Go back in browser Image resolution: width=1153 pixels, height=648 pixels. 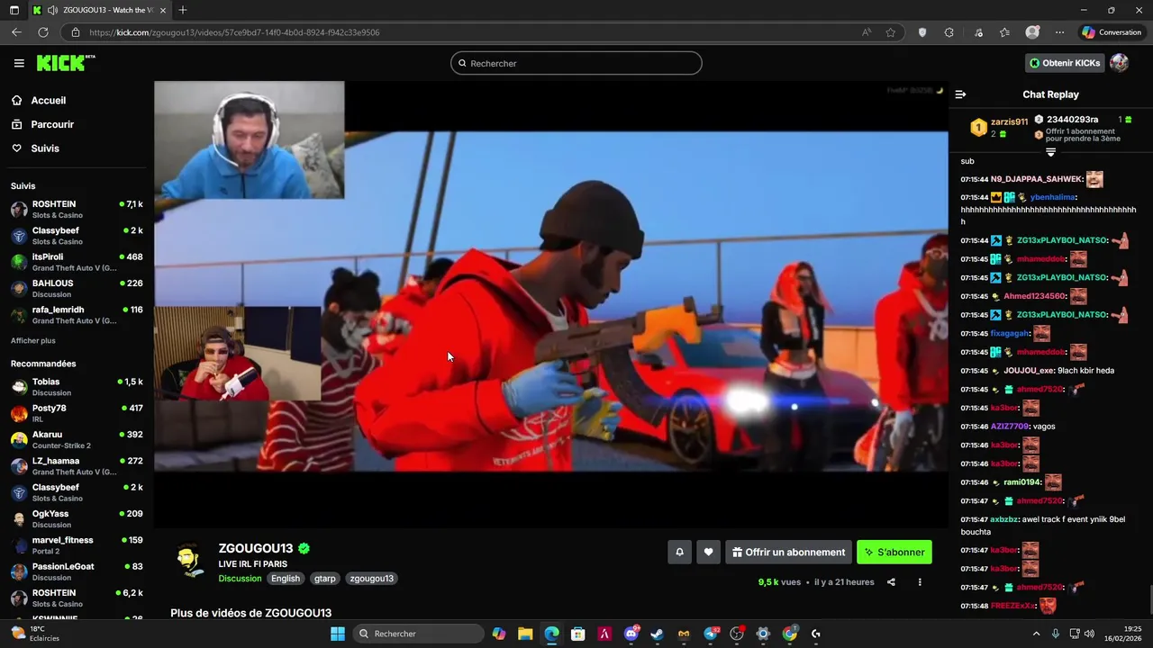click(x=16, y=32)
